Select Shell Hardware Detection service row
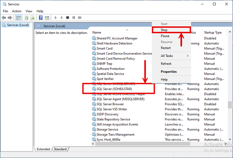 click(115, 43)
